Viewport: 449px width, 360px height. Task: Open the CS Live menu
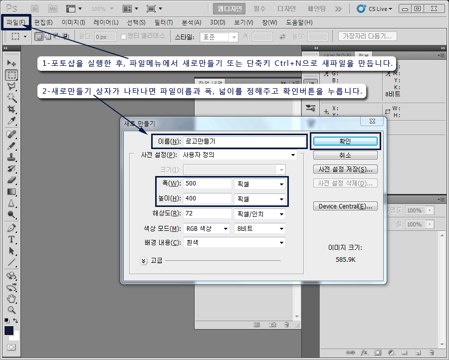tap(375, 9)
